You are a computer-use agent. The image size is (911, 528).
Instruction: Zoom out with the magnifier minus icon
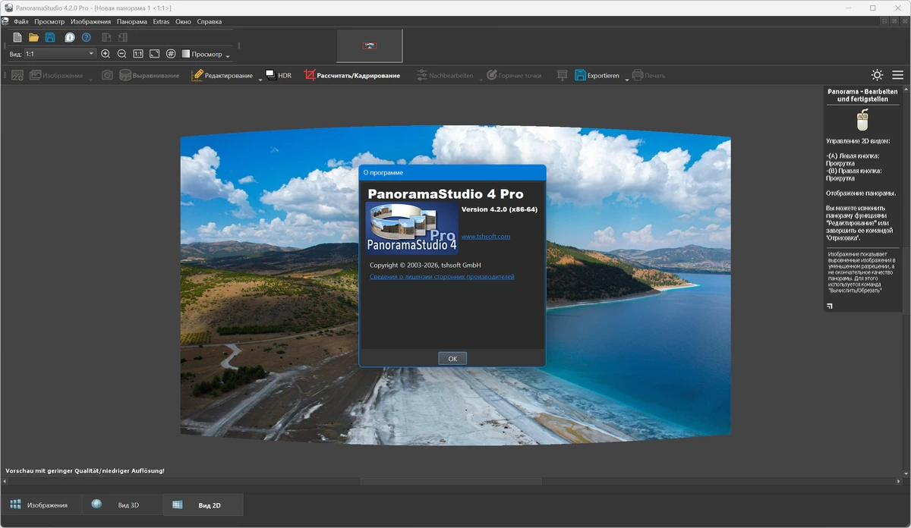(x=121, y=54)
